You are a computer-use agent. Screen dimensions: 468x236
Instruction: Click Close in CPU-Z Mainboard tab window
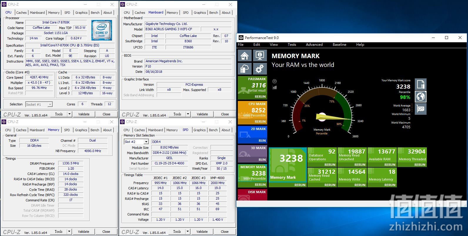click(x=225, y=114)
